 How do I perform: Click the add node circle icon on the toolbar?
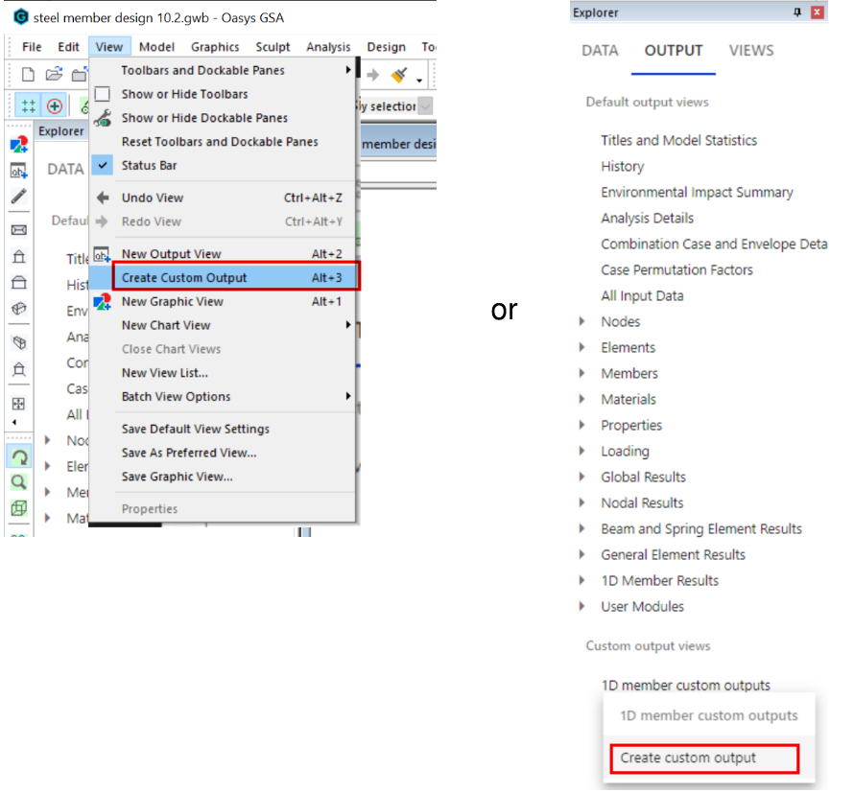coord(54,105)
